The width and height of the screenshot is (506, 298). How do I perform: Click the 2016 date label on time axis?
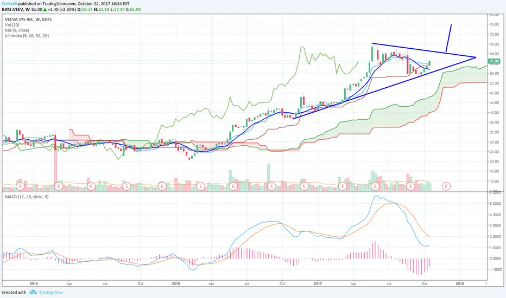(x=175, y=284)
